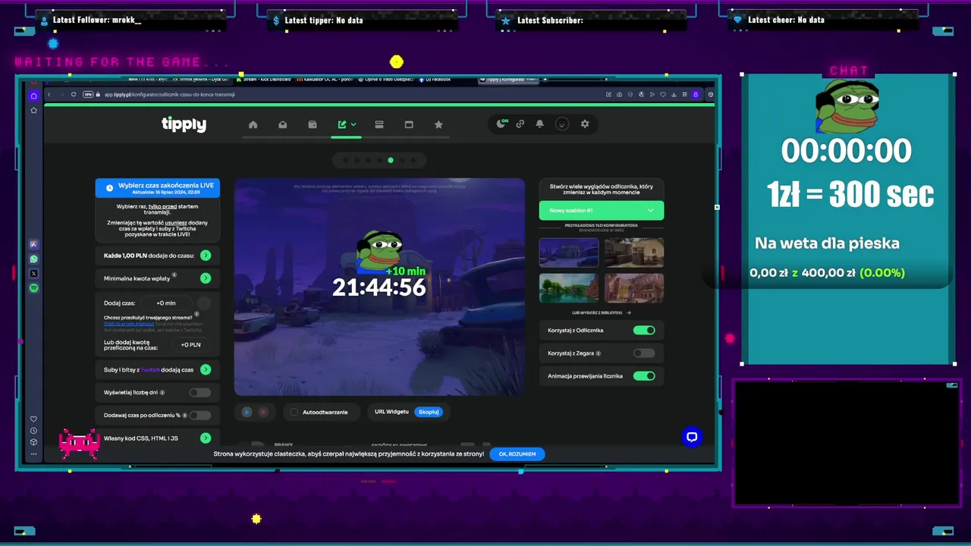Image resolution: width=971 pixels, height=546 pixels.
Task: Toggle Dodawaj czas po odliczeniu % switch
Action: (x=200, y=415)
